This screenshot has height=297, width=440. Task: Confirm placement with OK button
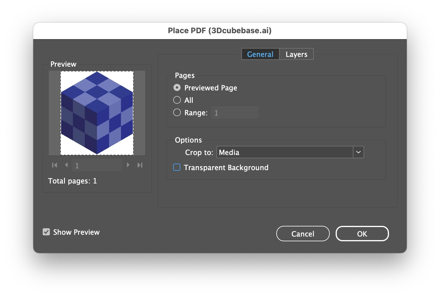[362, 234]
